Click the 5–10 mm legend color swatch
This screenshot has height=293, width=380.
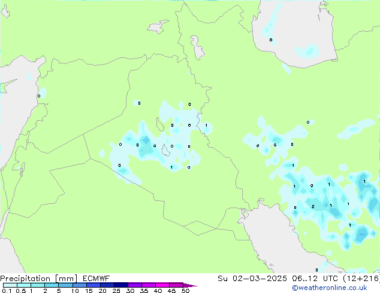click(66, 285)
